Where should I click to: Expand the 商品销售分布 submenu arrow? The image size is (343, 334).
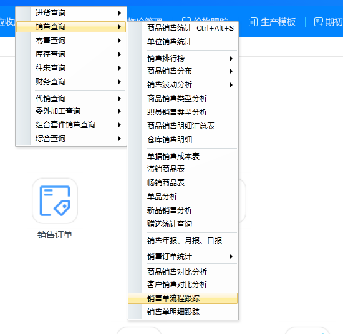pos(231,71)
